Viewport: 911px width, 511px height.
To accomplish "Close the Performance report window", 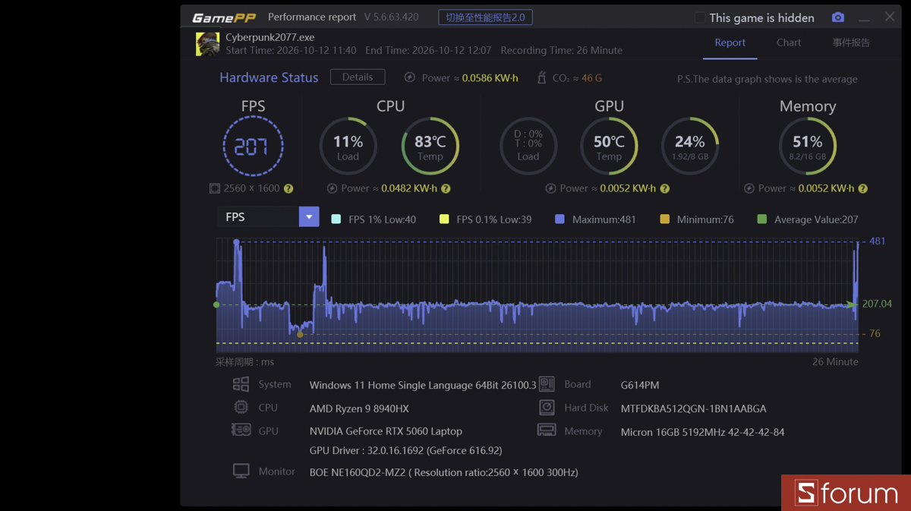I will 890,17.
